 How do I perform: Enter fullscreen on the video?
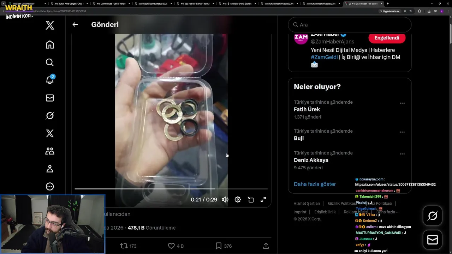tap(263, 200)
